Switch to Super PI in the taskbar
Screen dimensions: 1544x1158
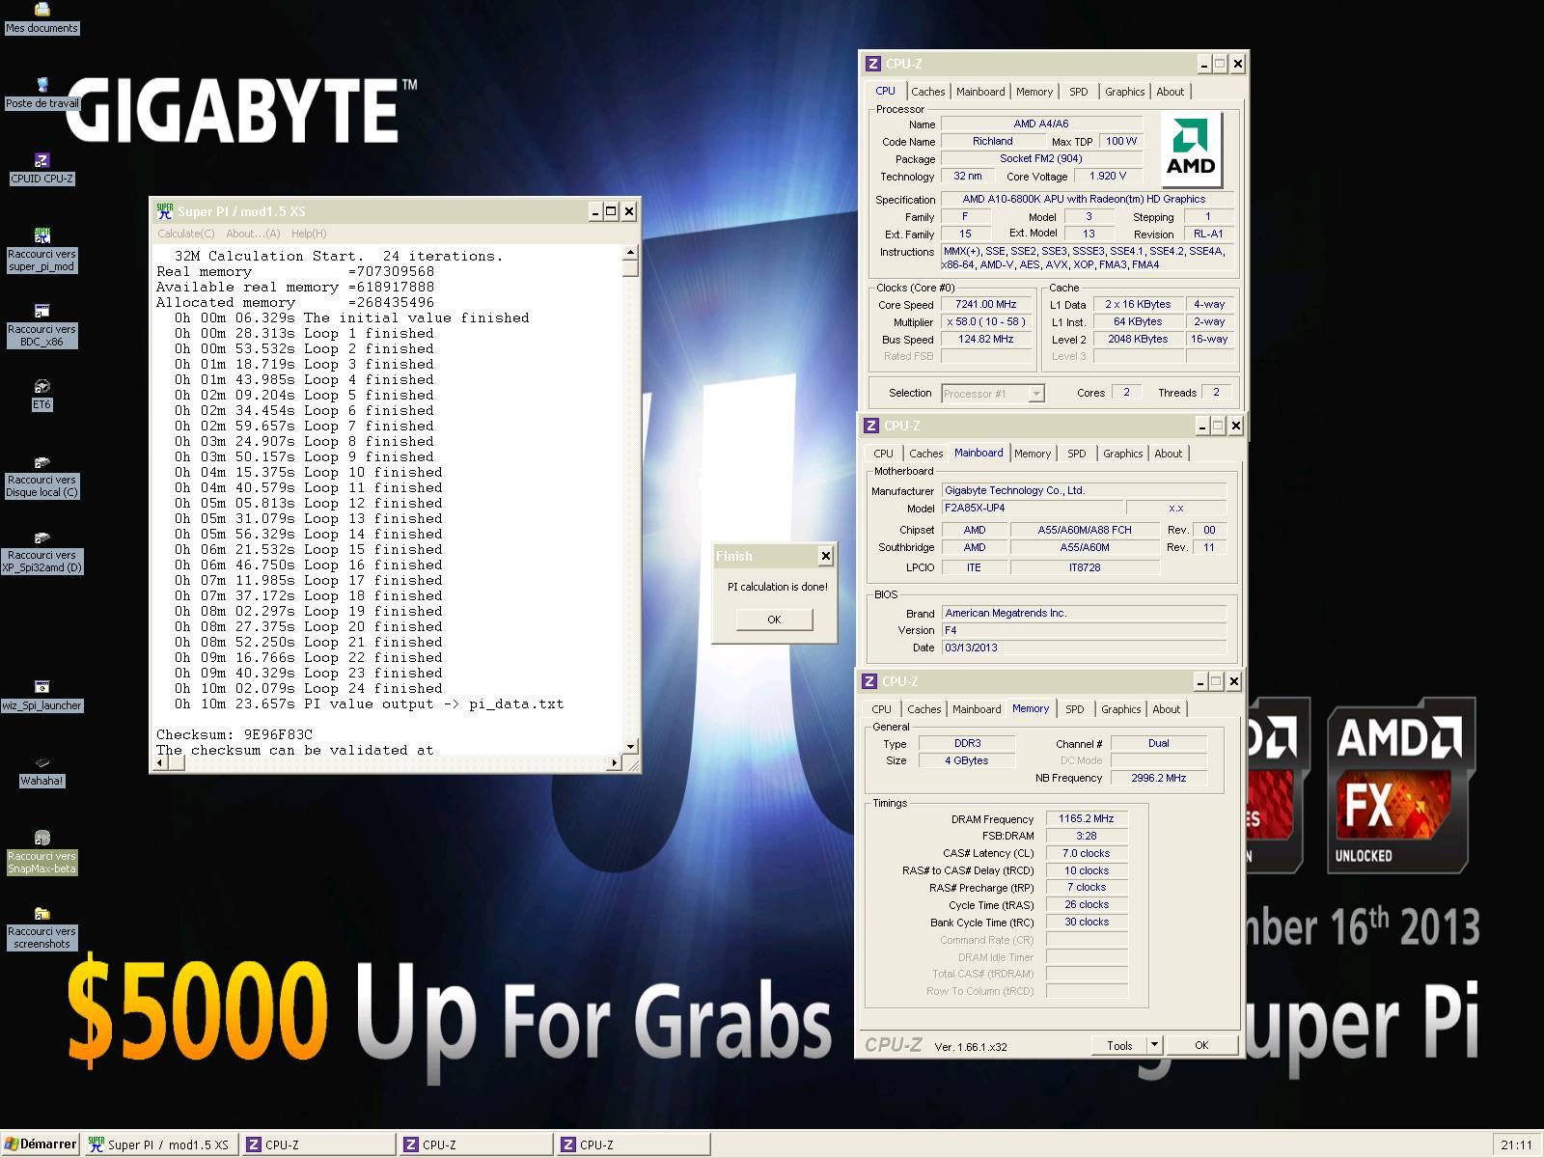160,1144
